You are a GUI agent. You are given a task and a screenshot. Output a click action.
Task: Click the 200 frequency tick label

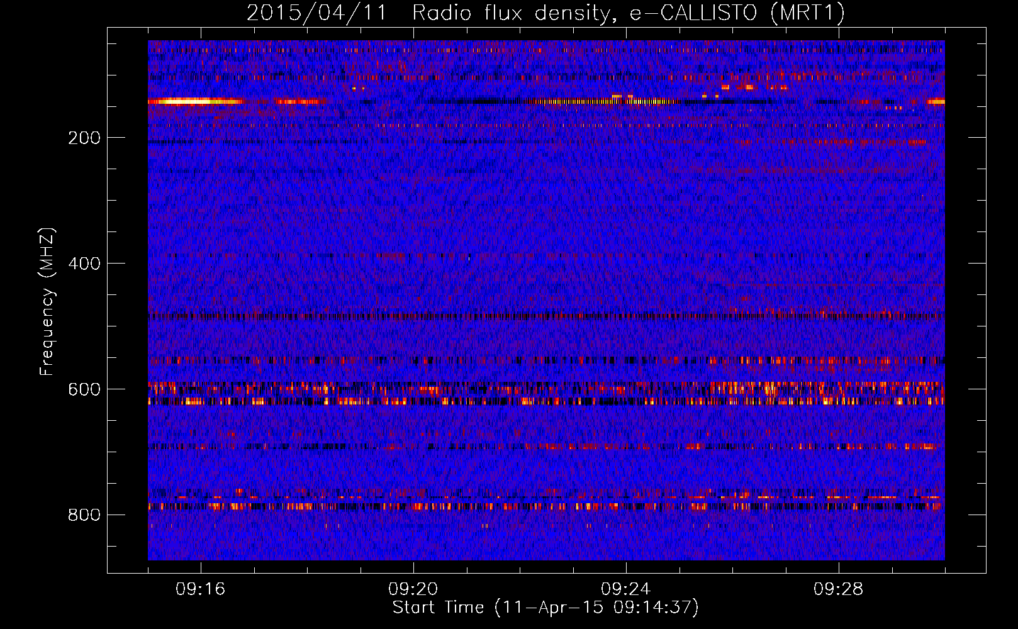(x=84, y=138)
